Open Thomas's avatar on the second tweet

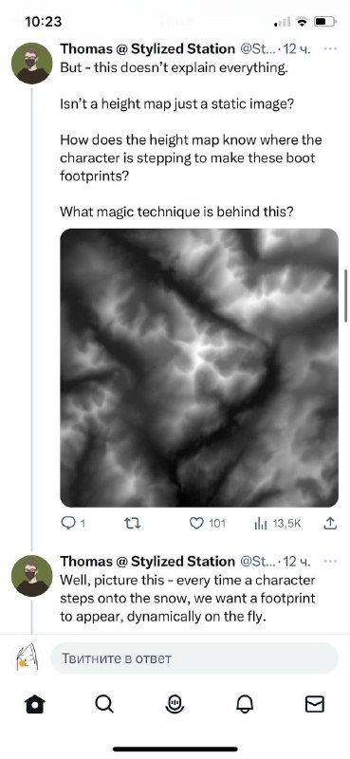[x=31, y=576]
